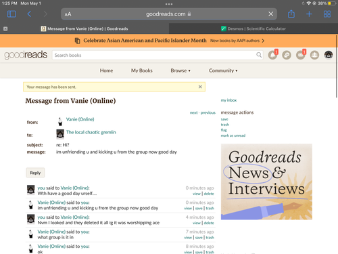Select the Message from Vanie Goodreads tab
The height and width of the screenshot is (254, 338).
(x=84, y=28)
